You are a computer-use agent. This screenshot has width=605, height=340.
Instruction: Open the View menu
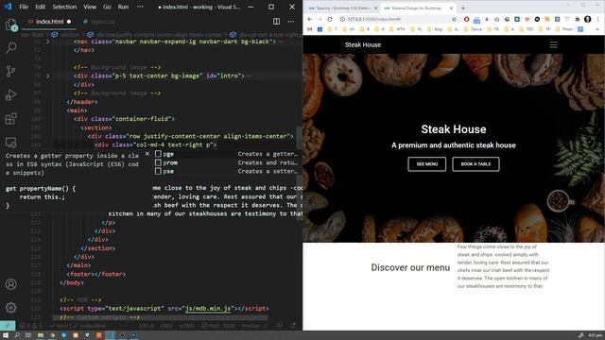[90, 7]
